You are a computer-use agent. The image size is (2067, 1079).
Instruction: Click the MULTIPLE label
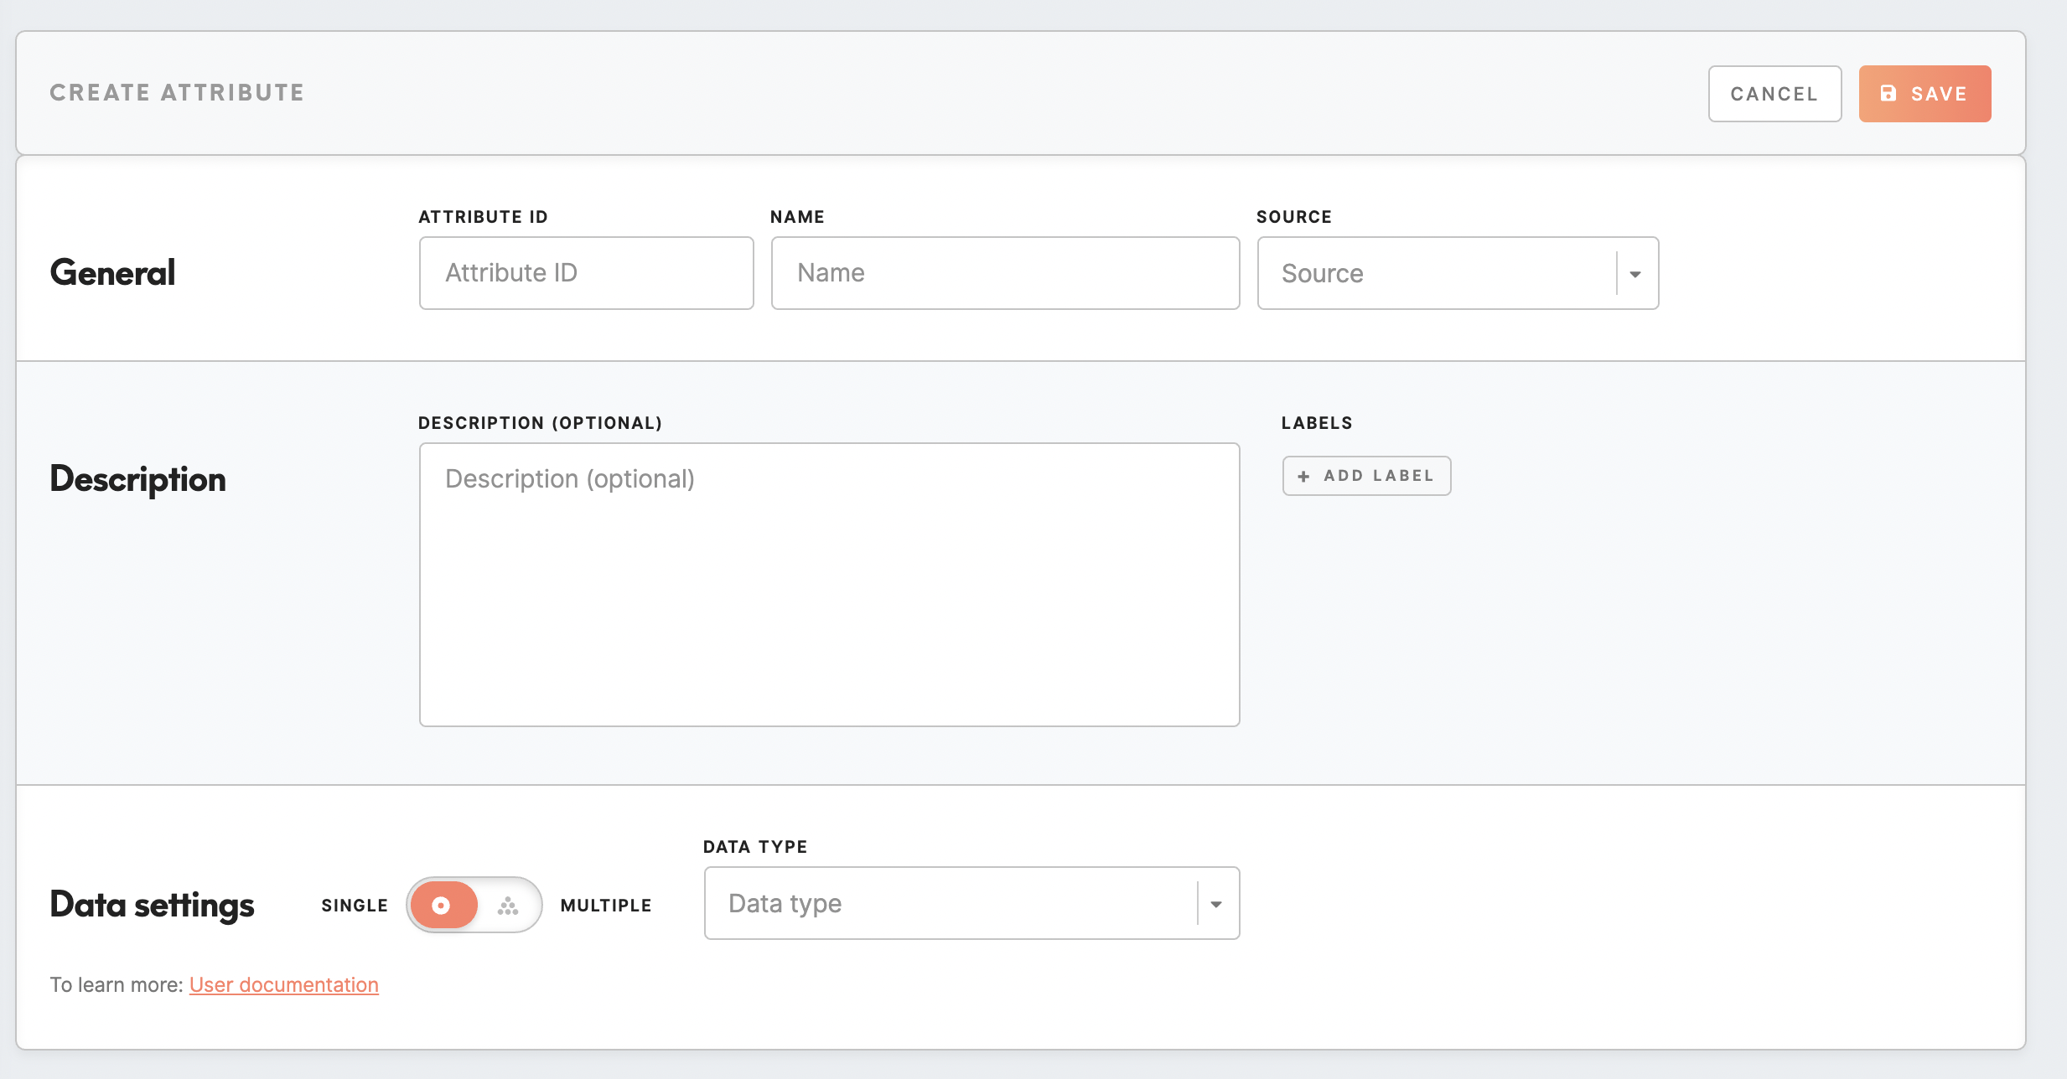[606, 906]
